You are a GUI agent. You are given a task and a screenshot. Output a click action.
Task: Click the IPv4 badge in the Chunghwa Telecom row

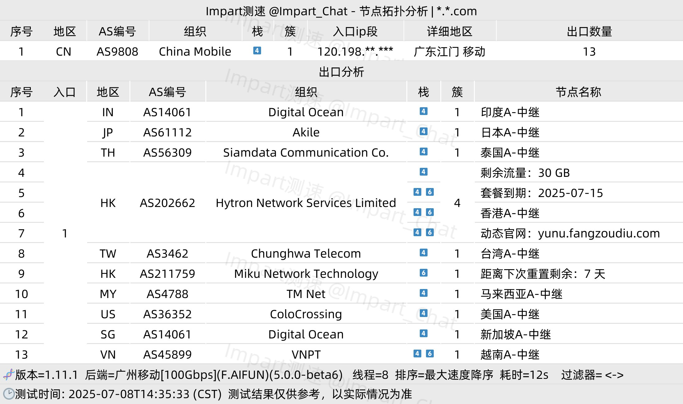tap(423, 253)
